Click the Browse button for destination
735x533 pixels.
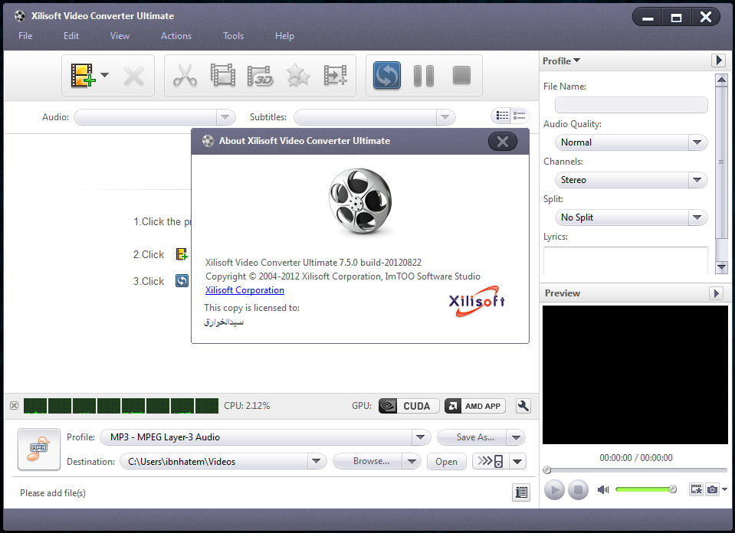[x=370, y=461]
